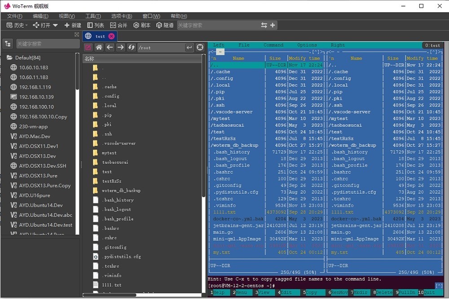Click the 新建 new session button
This screenshot has height=299, width=449.
click(x=73, y=25)
